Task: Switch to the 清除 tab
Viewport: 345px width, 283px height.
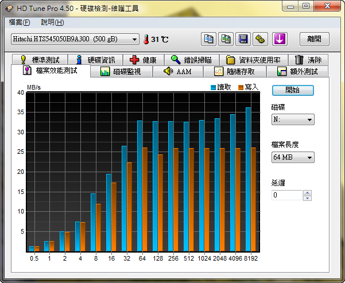Action: [x=308, y=60]
